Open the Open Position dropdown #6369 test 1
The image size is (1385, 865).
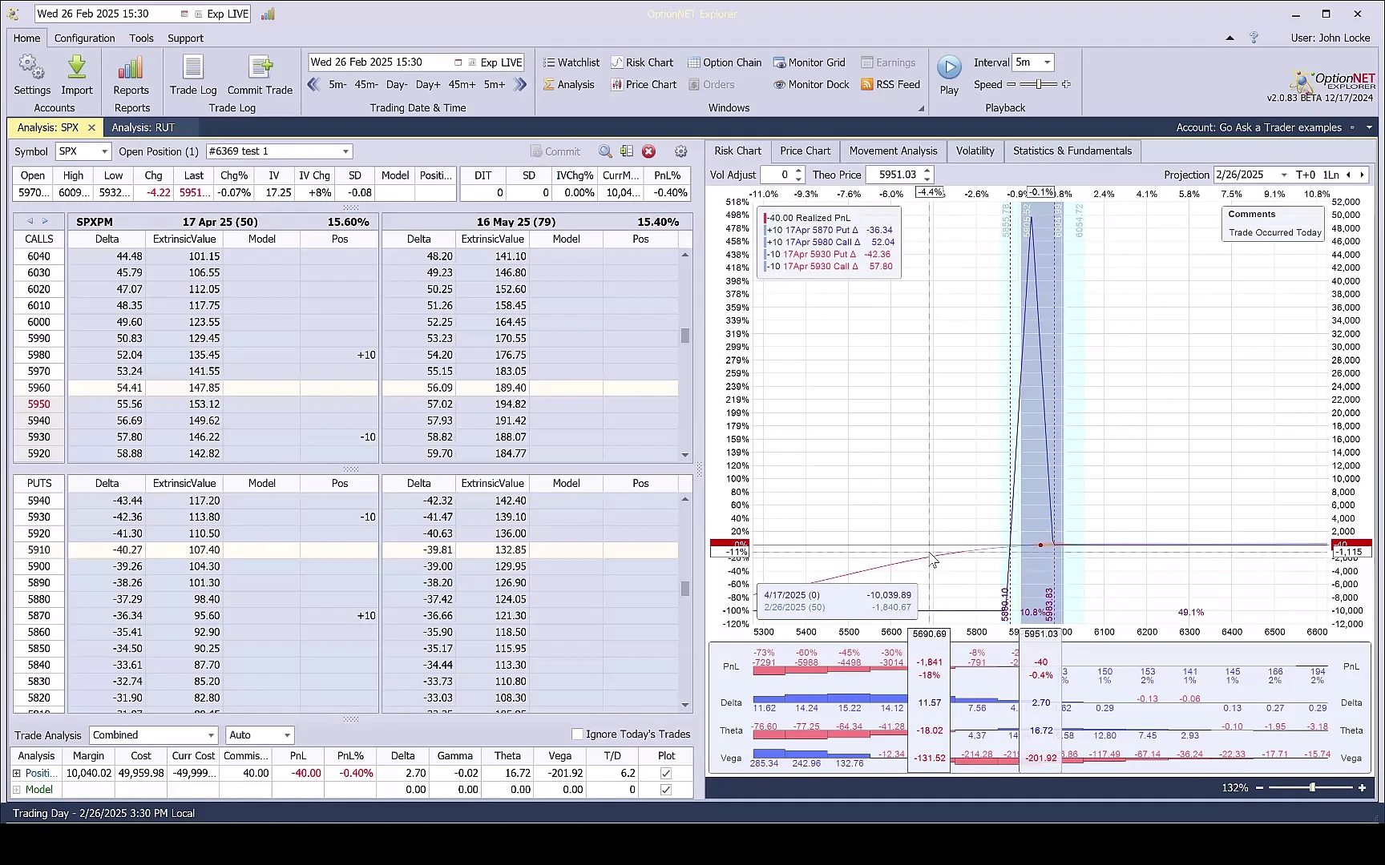[x=345, y=151]
